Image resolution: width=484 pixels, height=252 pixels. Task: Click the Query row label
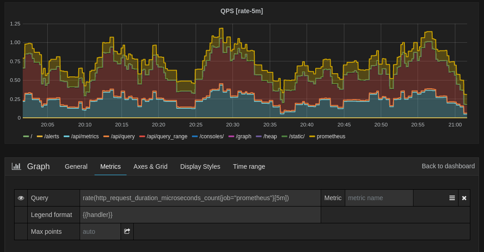click(x=40, y=198)
